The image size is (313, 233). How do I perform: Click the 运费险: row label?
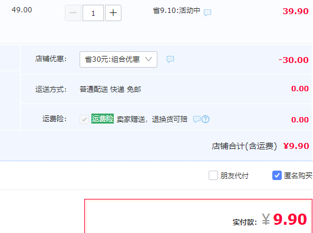(54, 119)
